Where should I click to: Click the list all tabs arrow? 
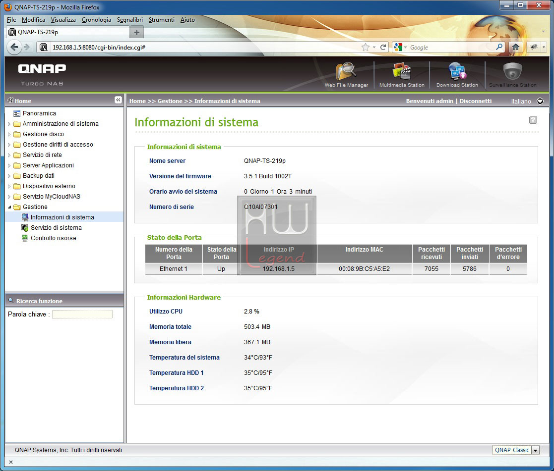click(x=543, y=32)
